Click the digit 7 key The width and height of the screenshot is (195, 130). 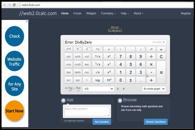(x=121, y=57)
